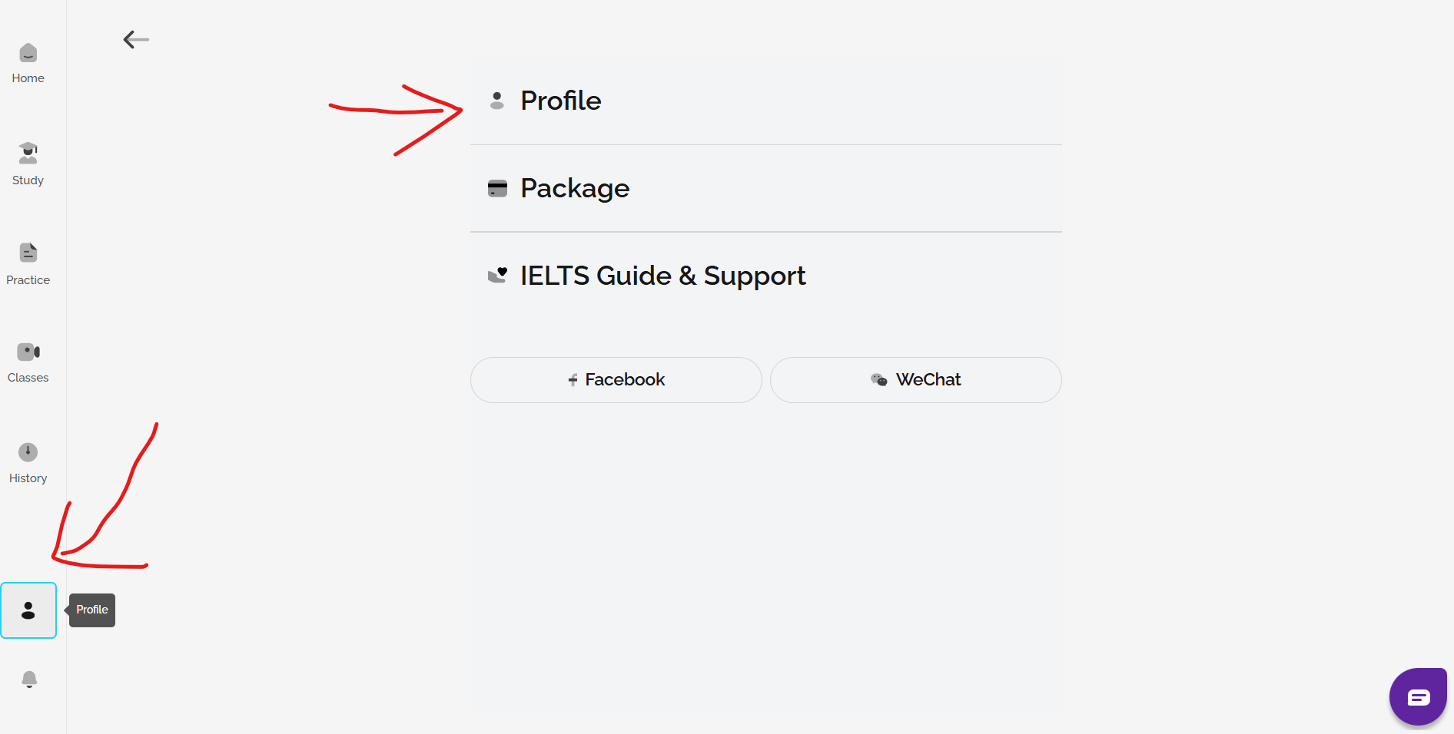Image resolution: width=1454 pixels, height=734 pixels.
Task: Click the Classes label in sidebar
Action: [28, 378]
